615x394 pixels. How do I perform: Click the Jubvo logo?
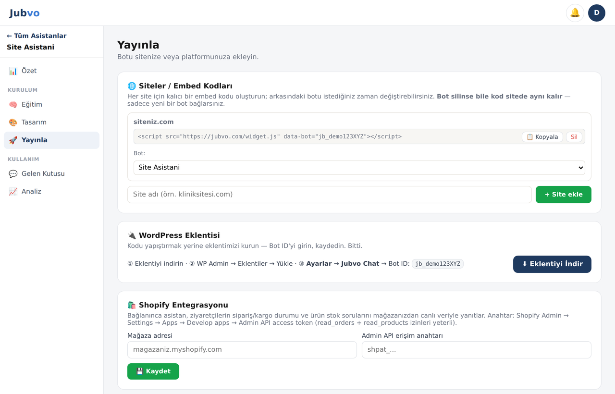click(25, 13)
